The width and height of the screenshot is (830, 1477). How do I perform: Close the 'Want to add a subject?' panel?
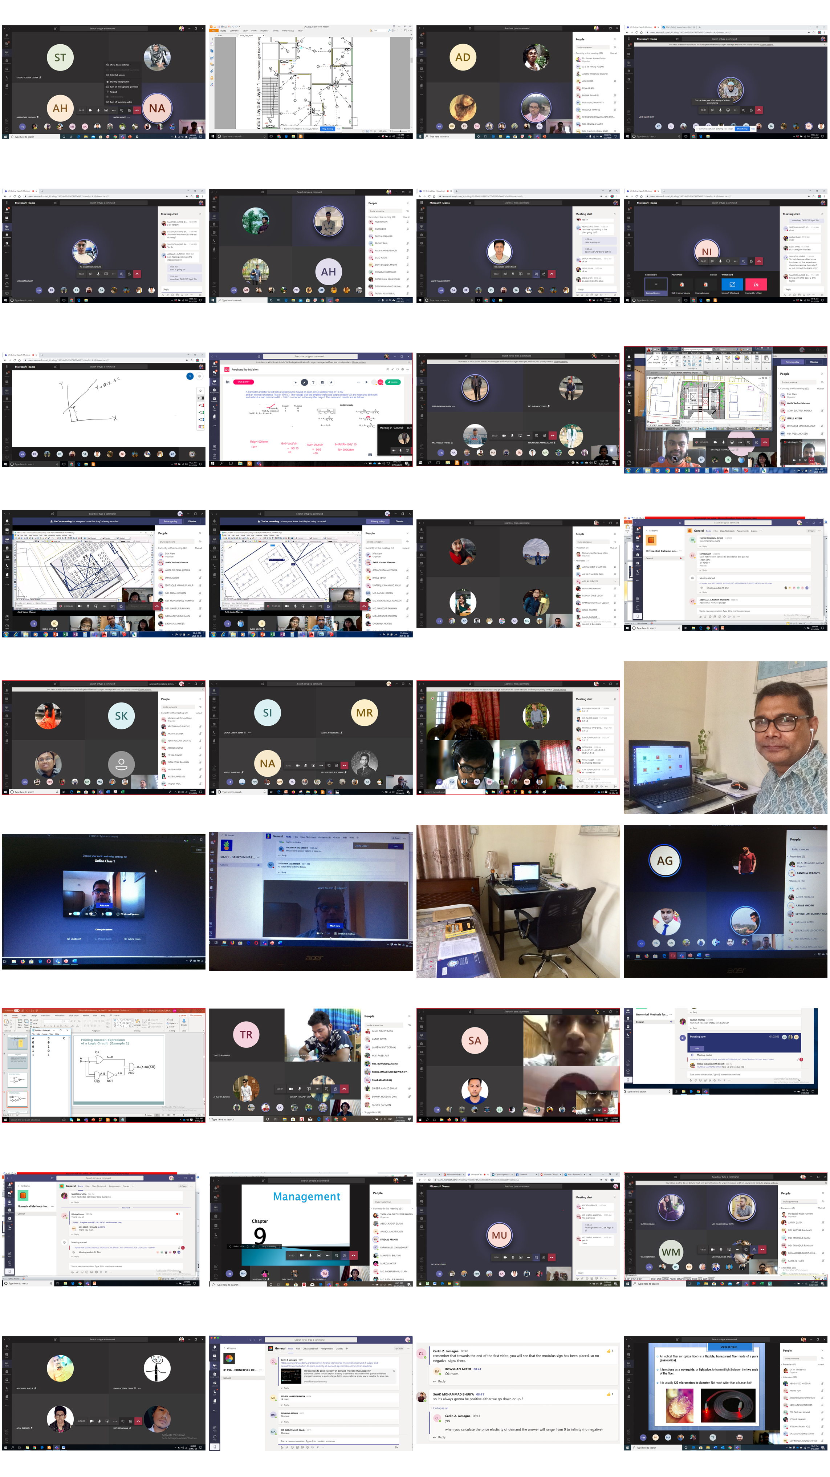point(406,884)
